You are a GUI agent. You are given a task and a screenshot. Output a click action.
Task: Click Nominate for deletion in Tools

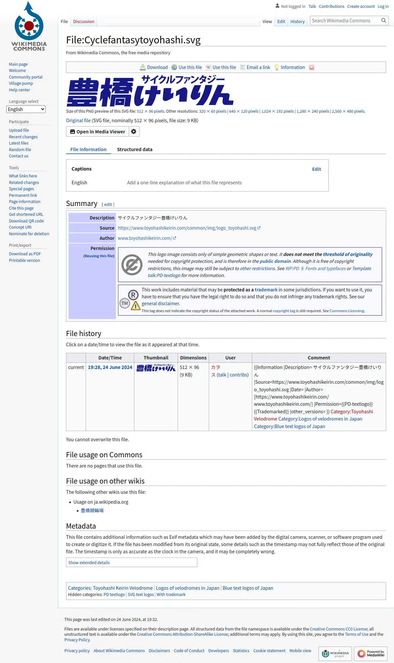(29, 234)
